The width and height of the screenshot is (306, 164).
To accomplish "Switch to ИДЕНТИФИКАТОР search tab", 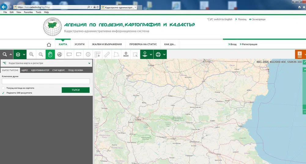I will (x=40, y=70).
